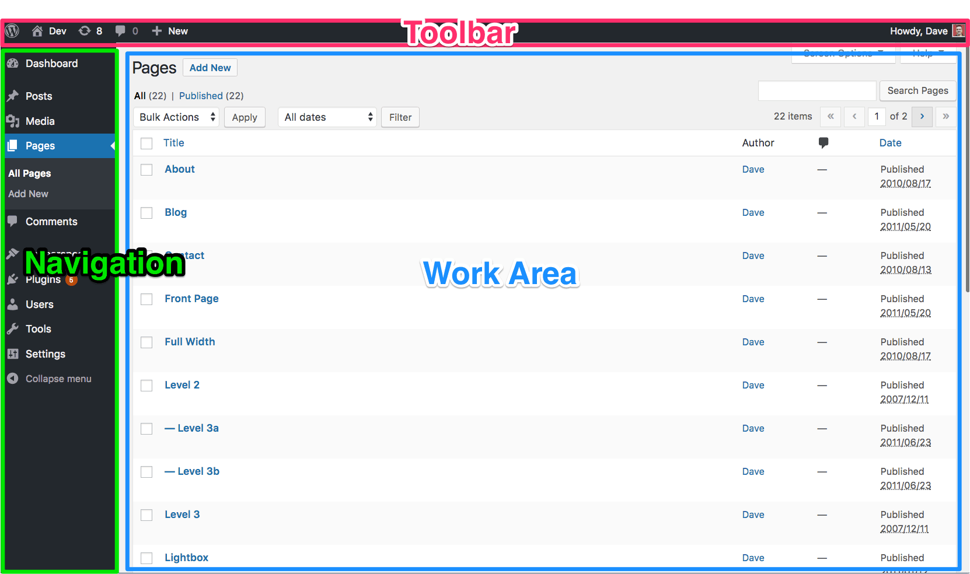Check the Blog page checkbox
Image resolution: width=970 pixels, height=574 pixels.
click(146, 213)
